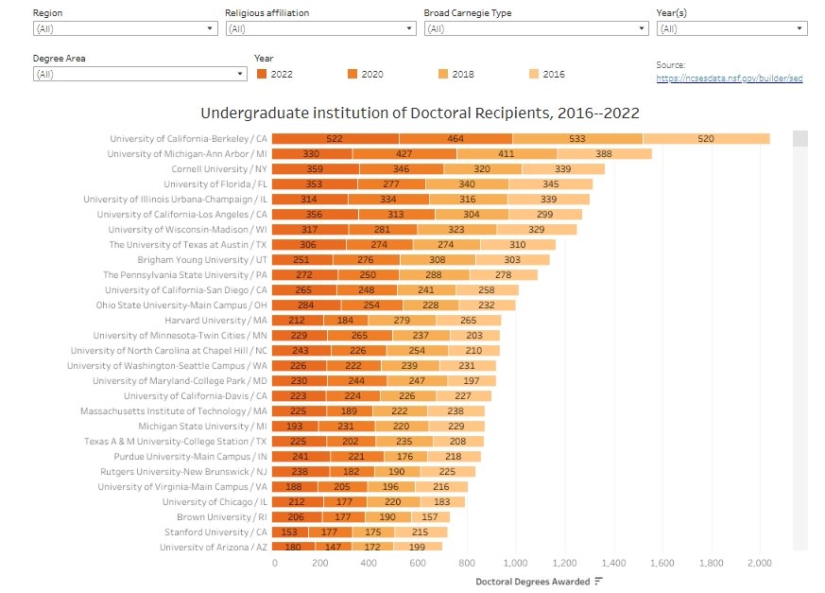Viewport: 825px width, 593px height.
Task: Click the University of Michigan-Ann Arbor / MI label
Action: (187, 154)
